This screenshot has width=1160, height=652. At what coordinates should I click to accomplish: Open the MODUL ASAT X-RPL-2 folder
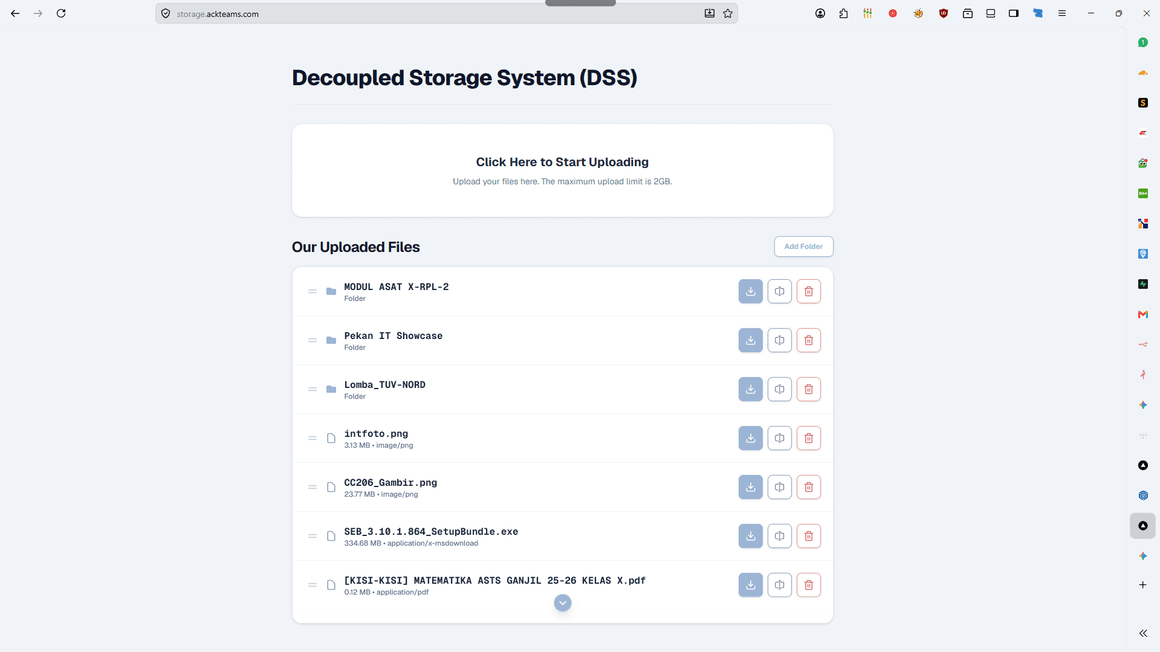click(396, 287)
